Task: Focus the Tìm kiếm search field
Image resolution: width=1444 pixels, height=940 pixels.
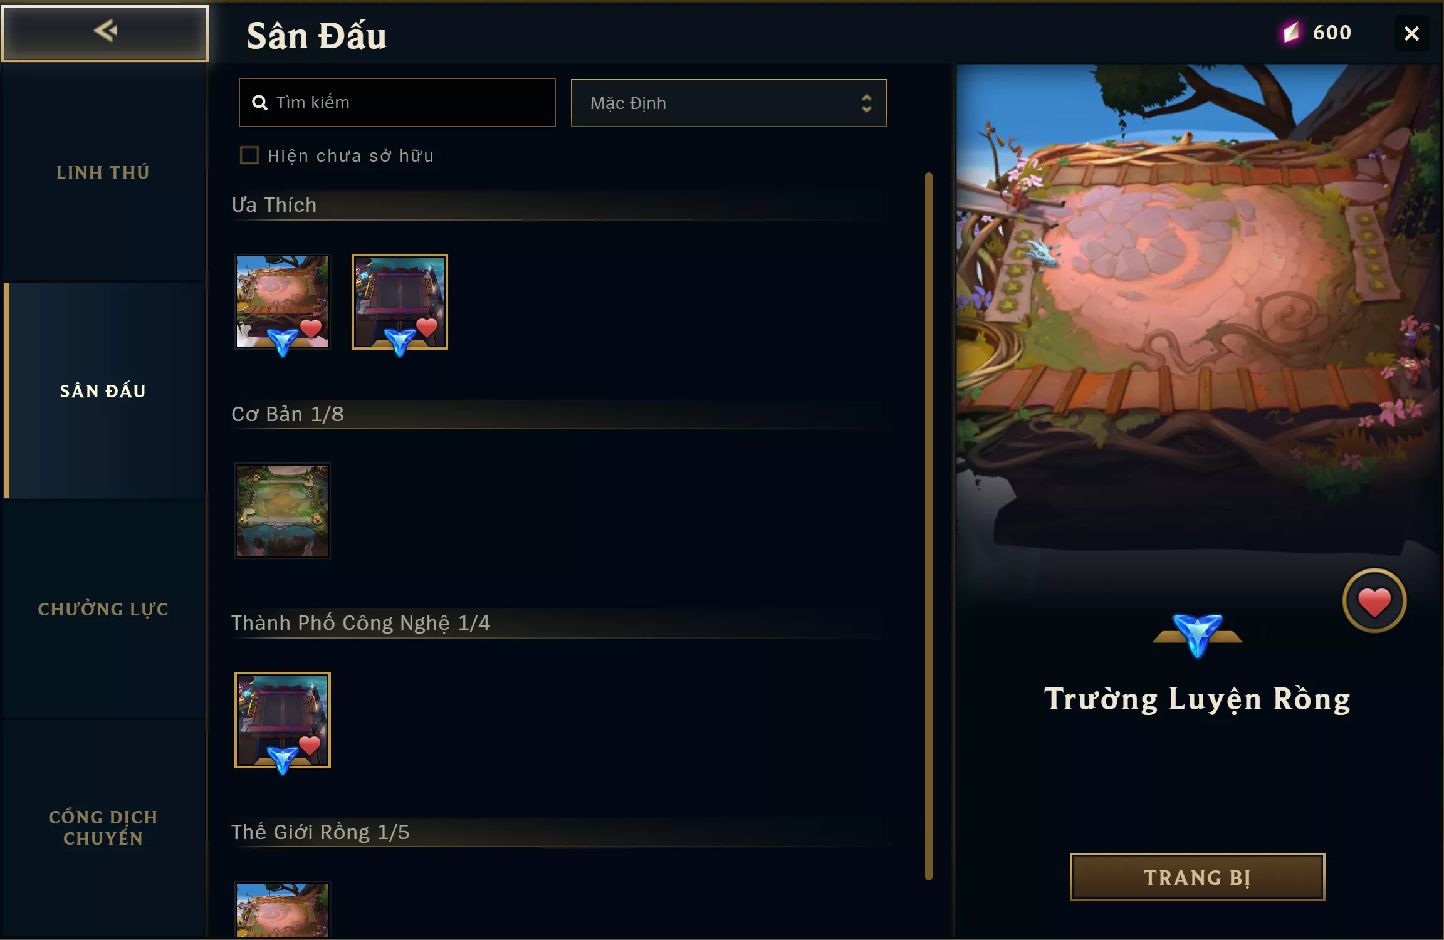Action: 397,103
